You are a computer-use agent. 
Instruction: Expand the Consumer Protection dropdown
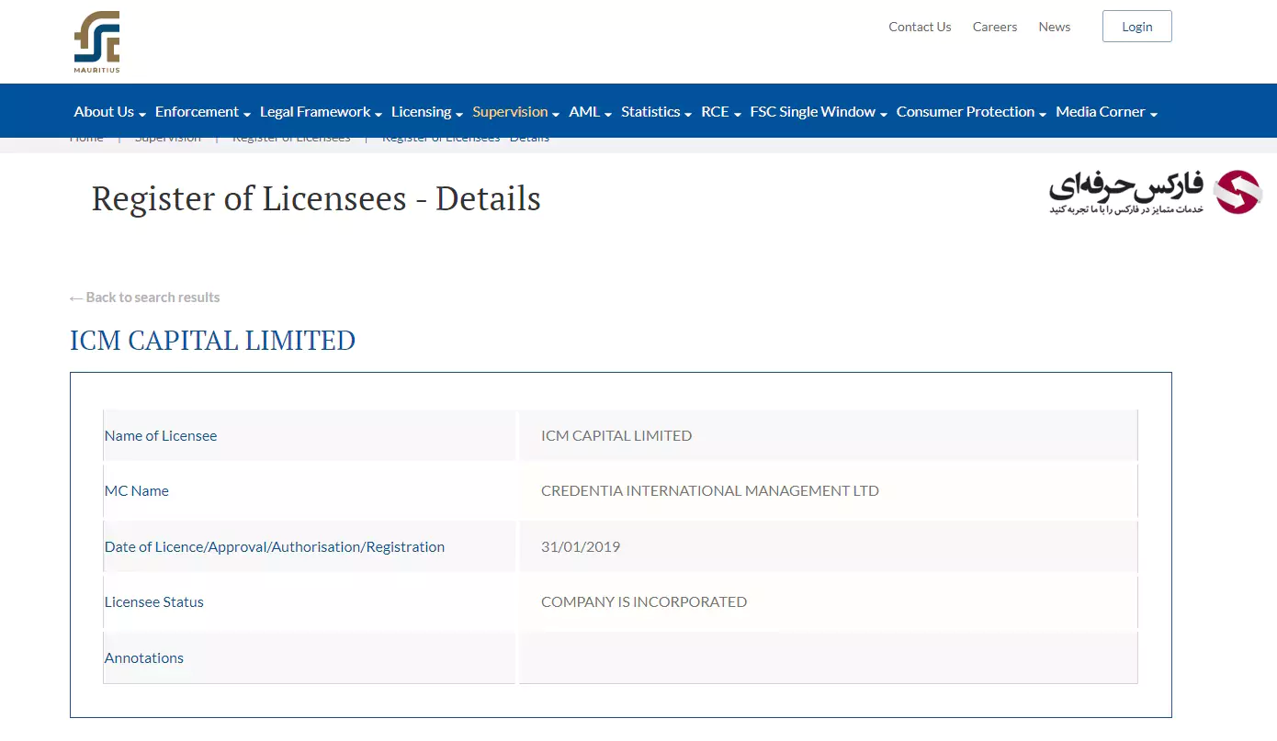coord(972,112)
